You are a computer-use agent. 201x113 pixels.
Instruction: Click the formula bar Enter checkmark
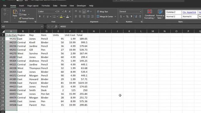(52, 26)
